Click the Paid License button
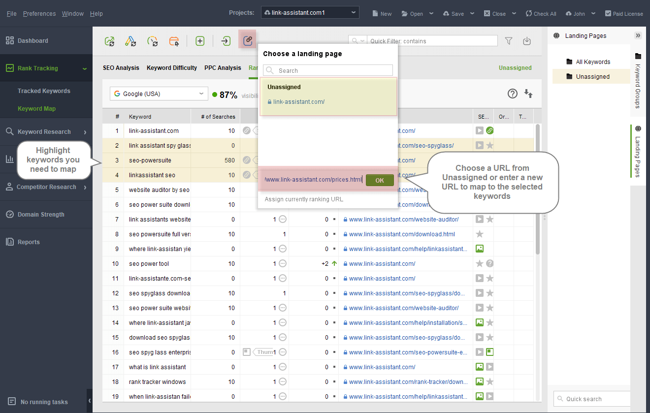650x413 pixels. pos(624,14)
